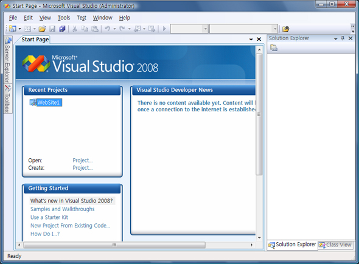
Task: Click the Start Page scroll down arrow
Action: coord(259,238)
